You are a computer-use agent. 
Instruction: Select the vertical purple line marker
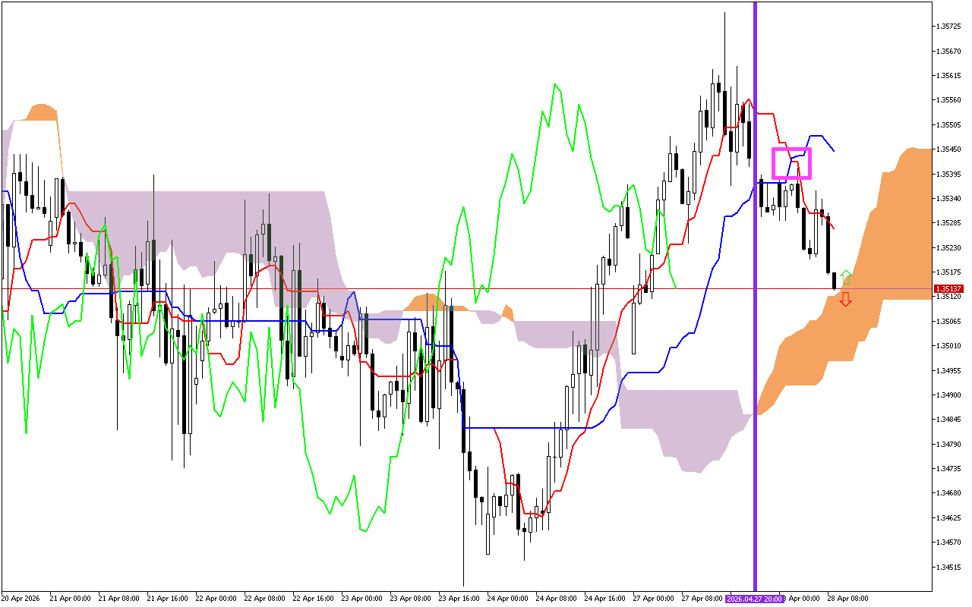tap(754, 303)
